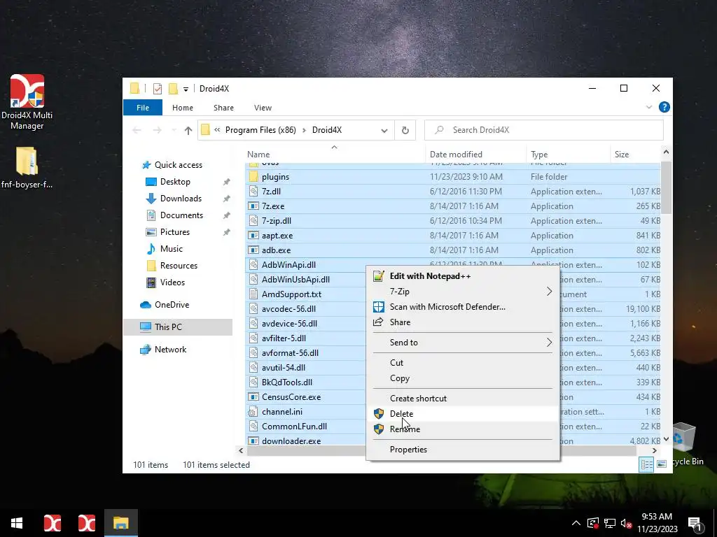
Task: Select Network in navigation pane
Action: tap(170, 350)
